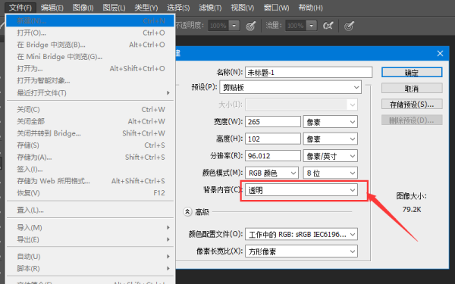Close the New document dialog
The width and height of the screenshot is (455, 284).
coord(440,53)
